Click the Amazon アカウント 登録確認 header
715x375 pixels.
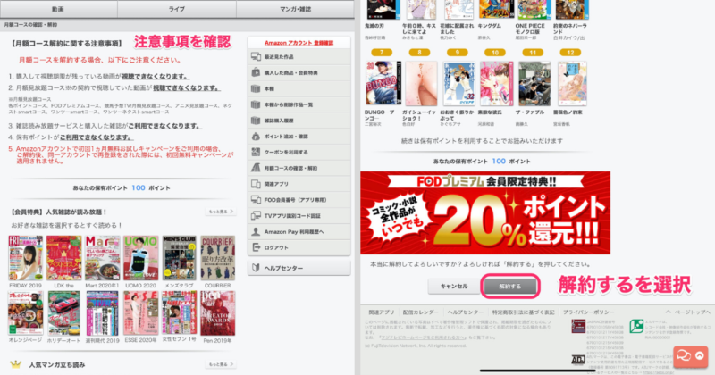(299, 43)
